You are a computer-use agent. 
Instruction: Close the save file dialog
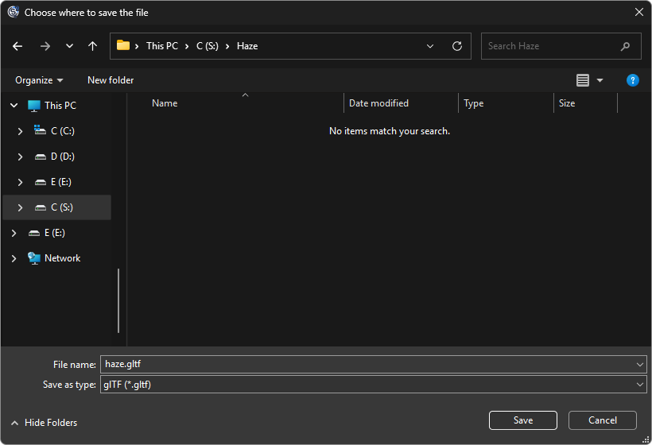pos(639,12)
